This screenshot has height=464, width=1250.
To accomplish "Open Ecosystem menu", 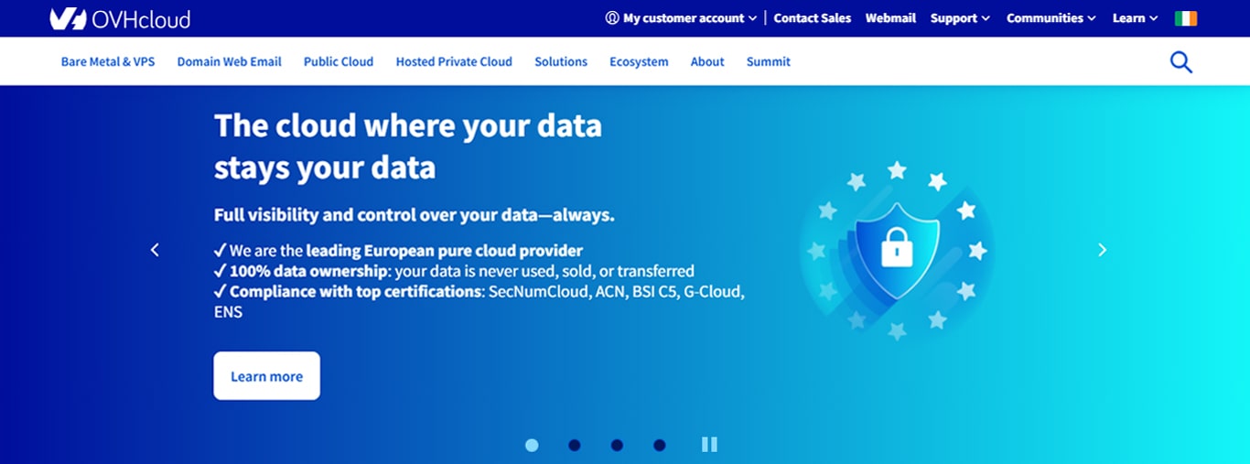I will (x=639, y=62).
